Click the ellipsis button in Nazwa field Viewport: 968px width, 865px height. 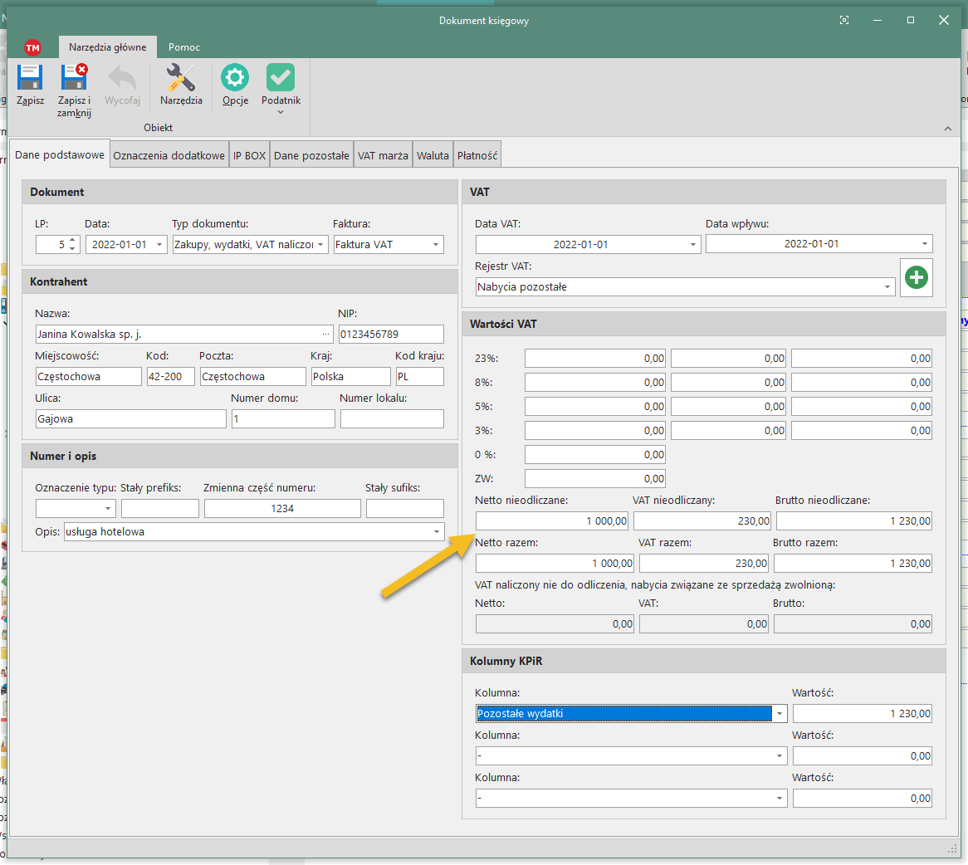coord(325,335)
